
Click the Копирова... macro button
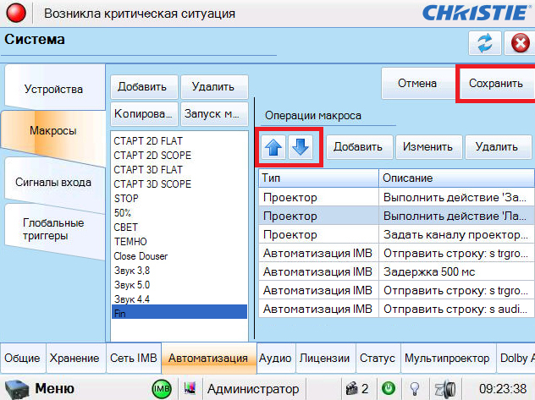[x=144, y=114]
